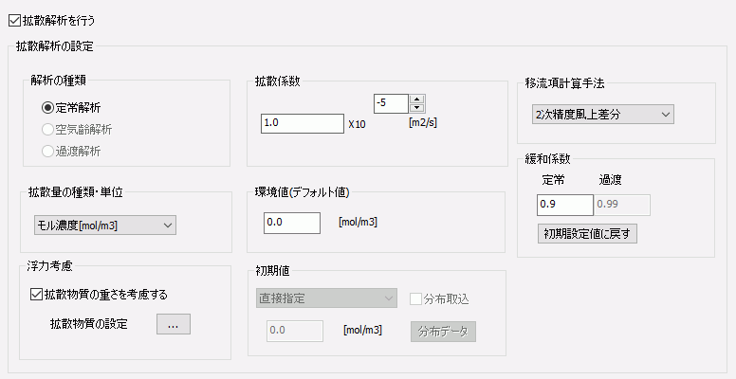This screenshot has width=736, height=379.
Task: Open 拡散物質の設定 with the ... button
Action: pos(173,324)
